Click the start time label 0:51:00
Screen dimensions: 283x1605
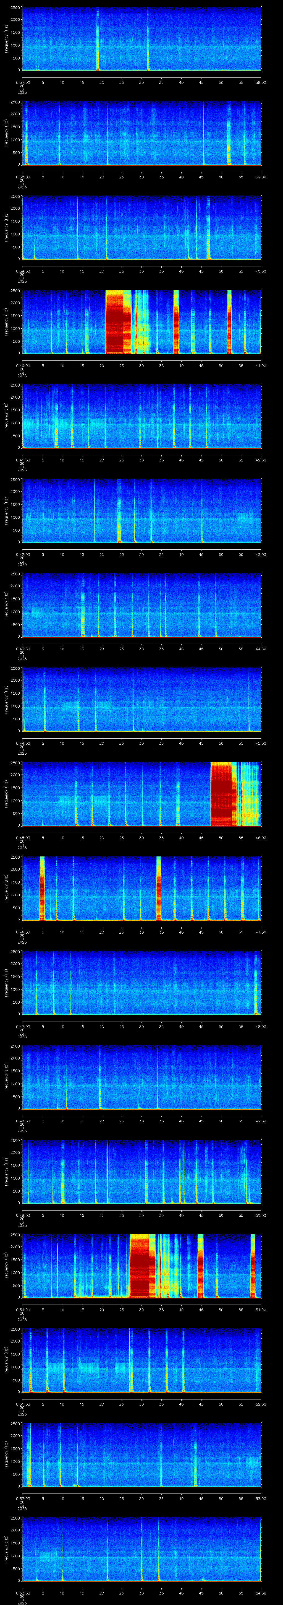pyautogui.click(x=23, y=1403)
